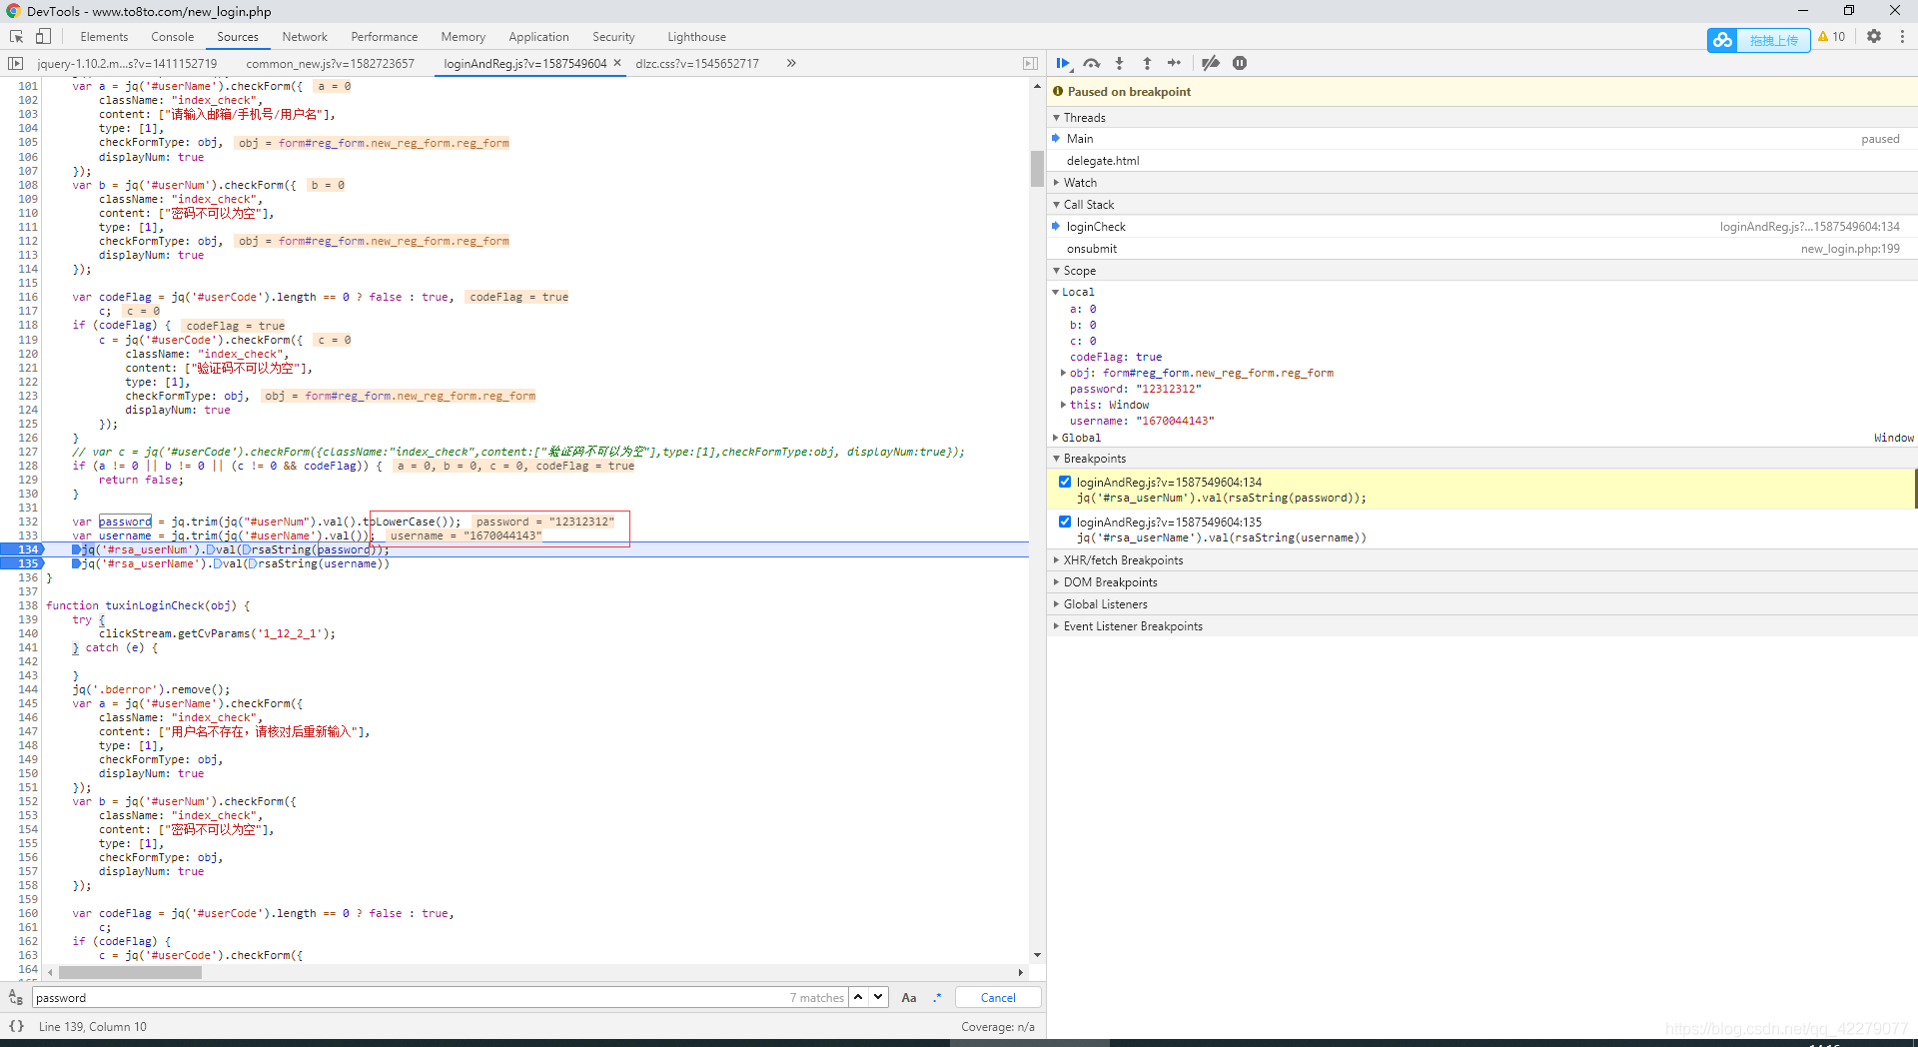Close the loginAndReg.js file tab

(617, 63)
